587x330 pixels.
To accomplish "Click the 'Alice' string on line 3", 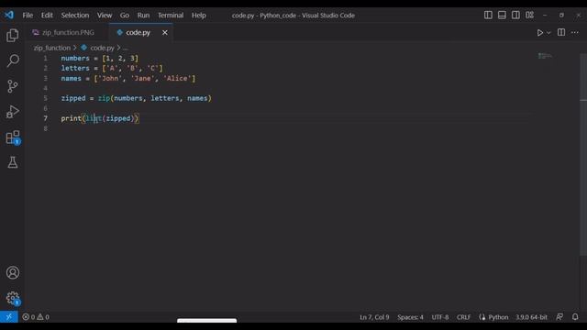I will click(177, 78).
